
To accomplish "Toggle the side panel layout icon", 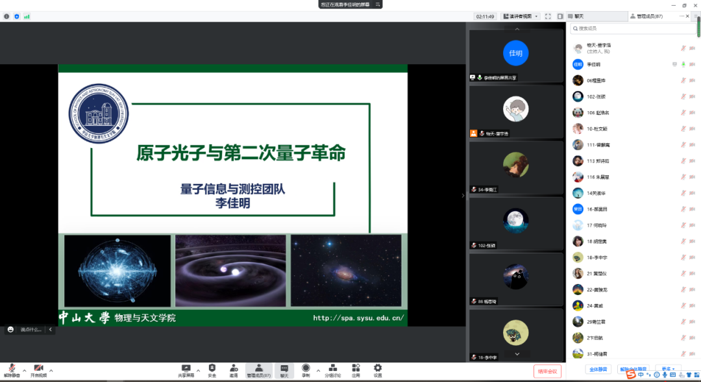I will 560,16.
